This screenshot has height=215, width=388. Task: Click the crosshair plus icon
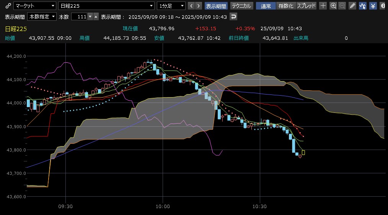pos(323,6)
